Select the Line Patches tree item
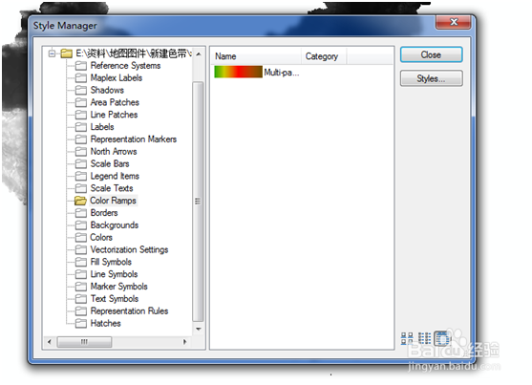The width and height of the screenshot is (532, 385). (114, 115)
